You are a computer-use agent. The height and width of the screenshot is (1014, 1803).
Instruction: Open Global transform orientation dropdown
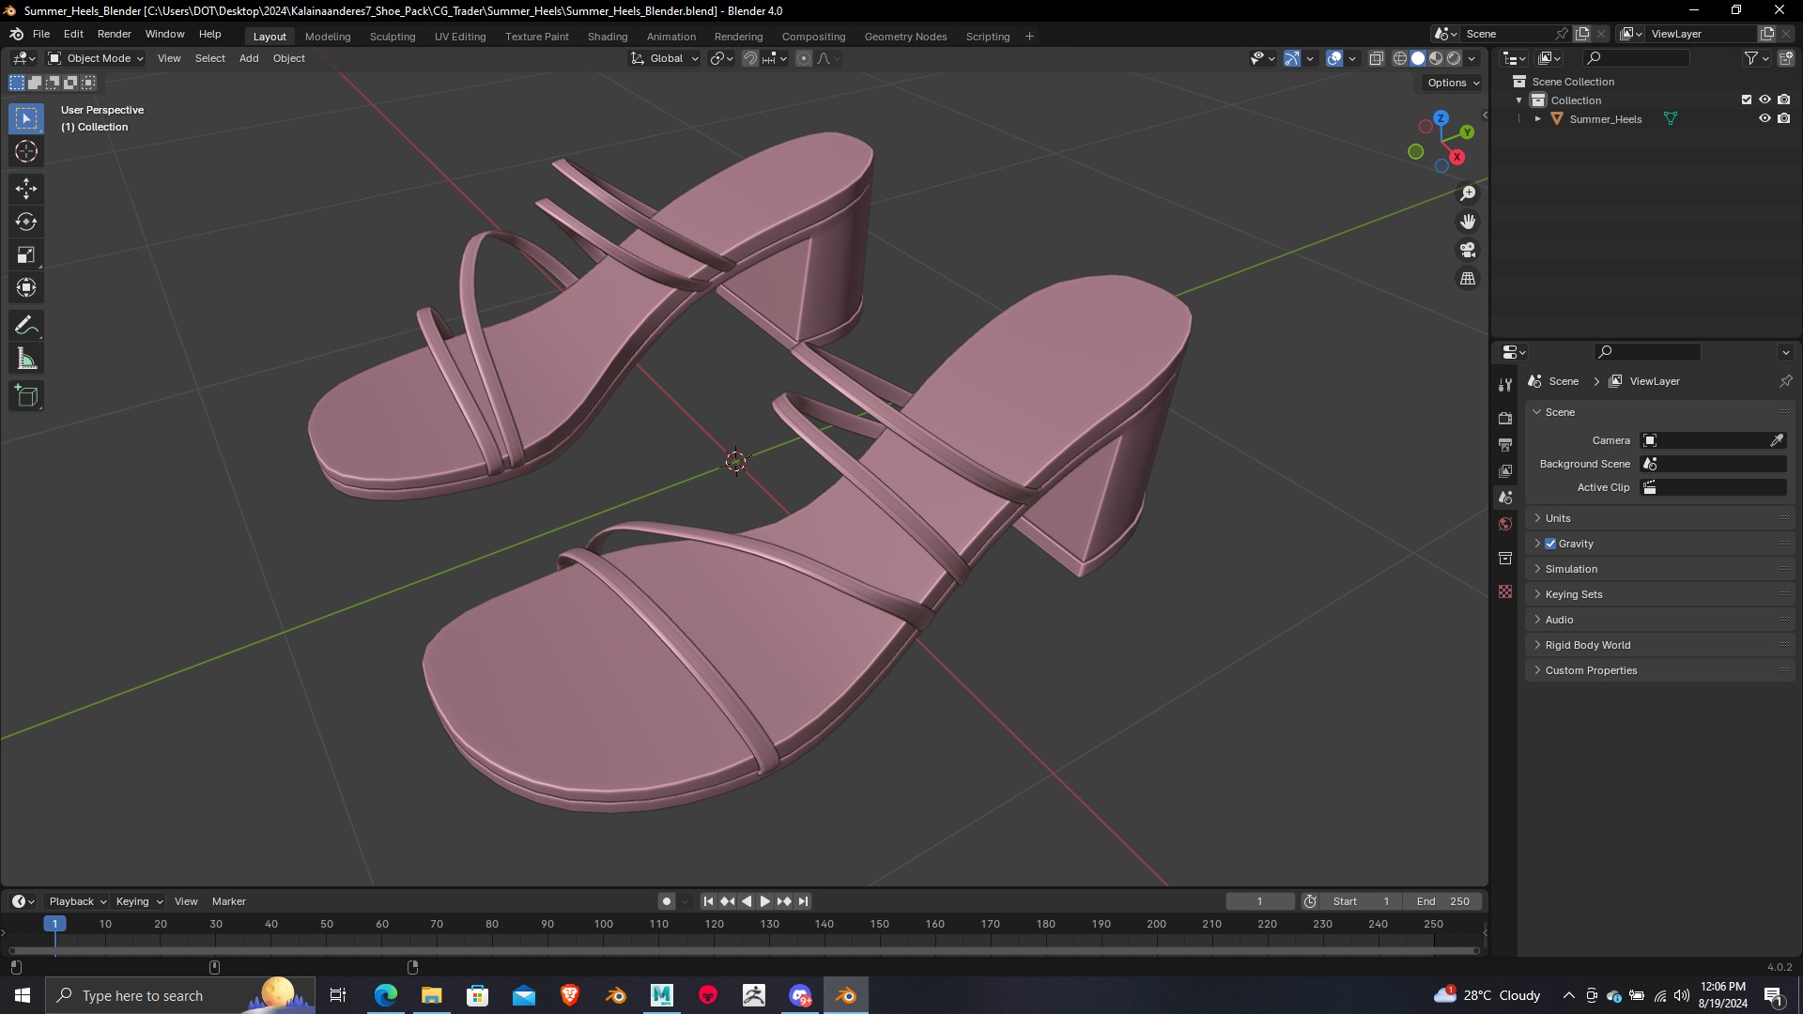[665, 58]
